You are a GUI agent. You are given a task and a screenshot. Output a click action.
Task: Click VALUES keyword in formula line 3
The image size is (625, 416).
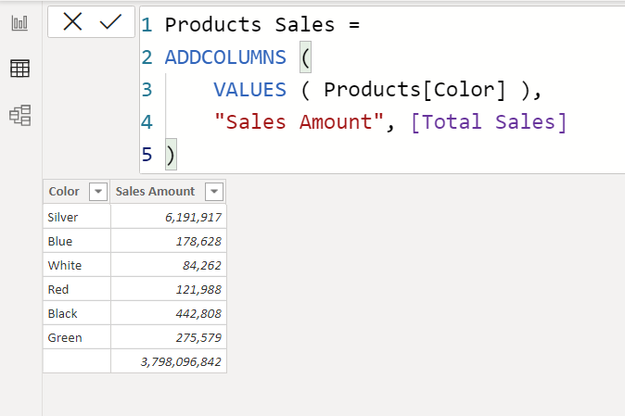250,90
